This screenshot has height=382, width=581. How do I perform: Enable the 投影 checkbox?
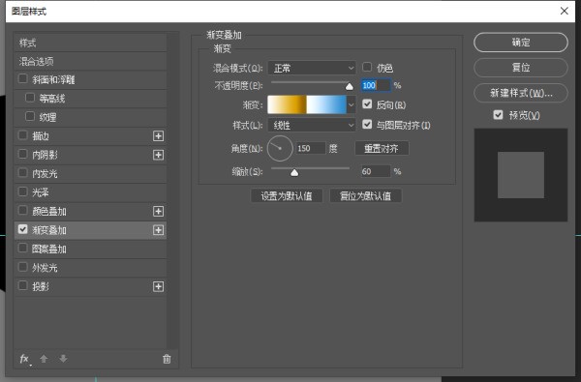[x=22, y=285]
